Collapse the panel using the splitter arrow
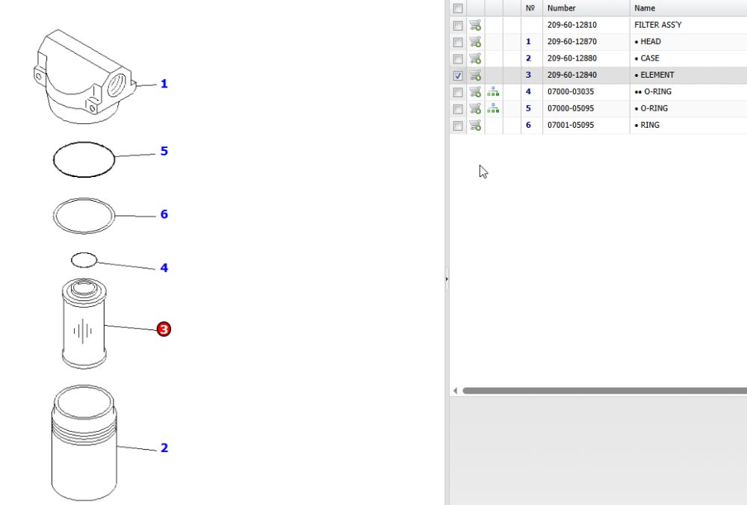This screenshot has height=505, width=747. pos(447,279)
